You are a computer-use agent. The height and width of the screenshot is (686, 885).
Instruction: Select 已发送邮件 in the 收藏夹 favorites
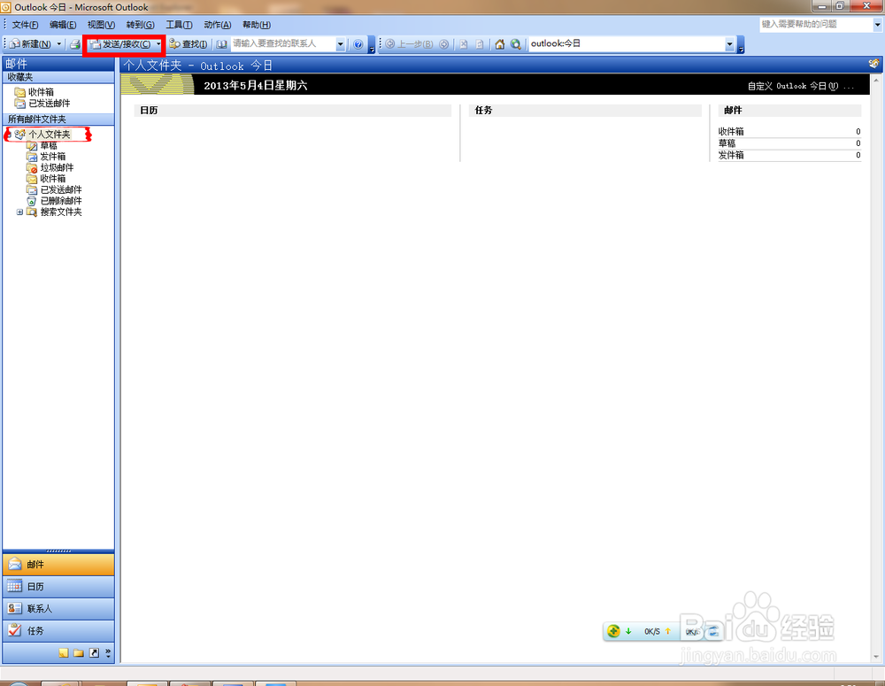(49, 104)
